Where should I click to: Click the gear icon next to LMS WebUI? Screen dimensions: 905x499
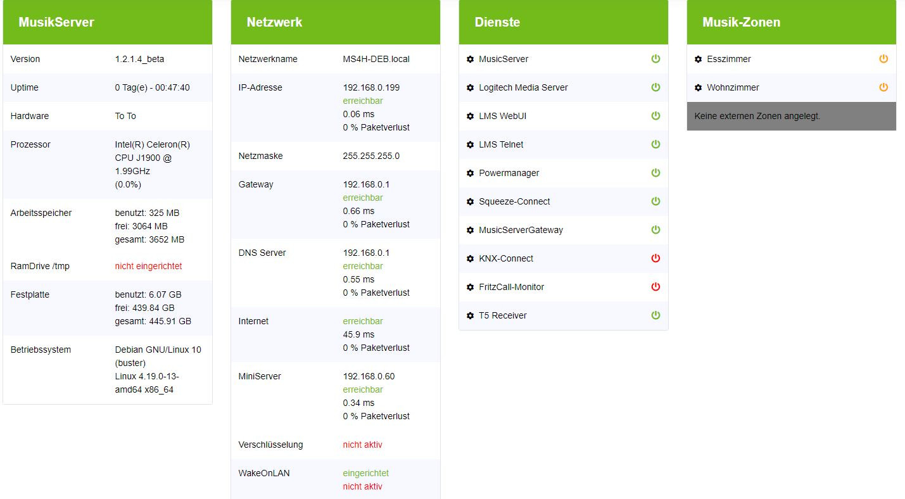coord(470,117)
